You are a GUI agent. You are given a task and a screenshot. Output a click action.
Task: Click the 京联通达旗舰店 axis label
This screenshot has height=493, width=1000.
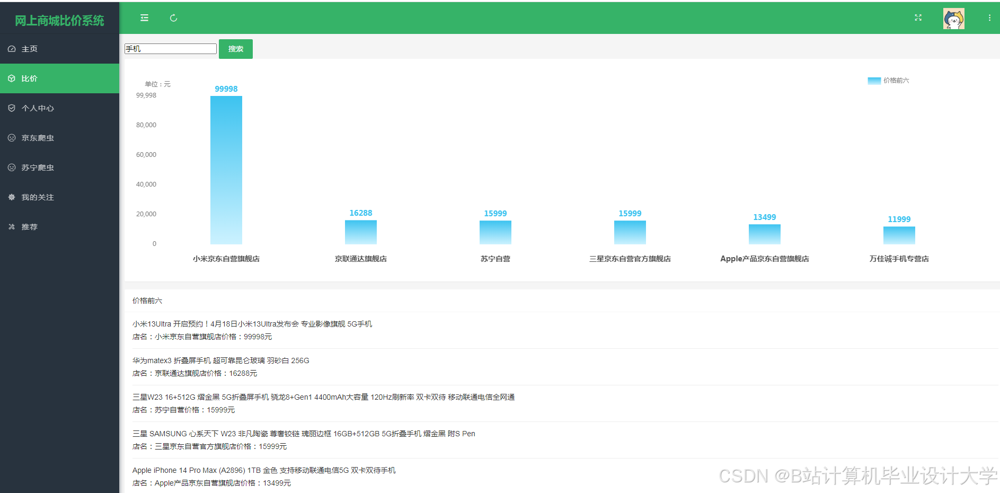(361, 259)
